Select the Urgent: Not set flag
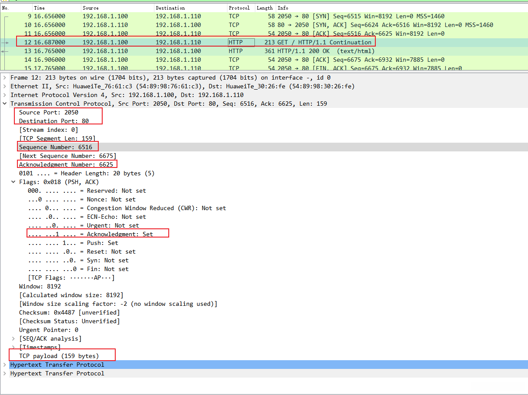Screen dimensions: 528x395 (84, 225)
